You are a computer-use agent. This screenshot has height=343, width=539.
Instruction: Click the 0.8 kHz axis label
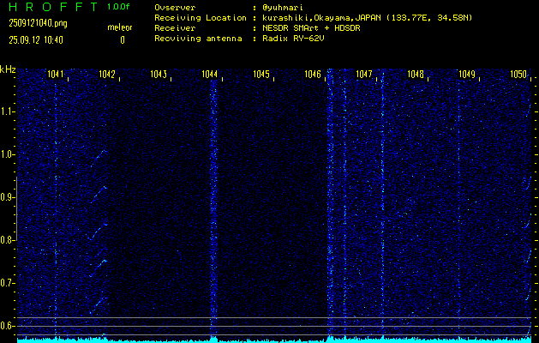tap(5, 240)
